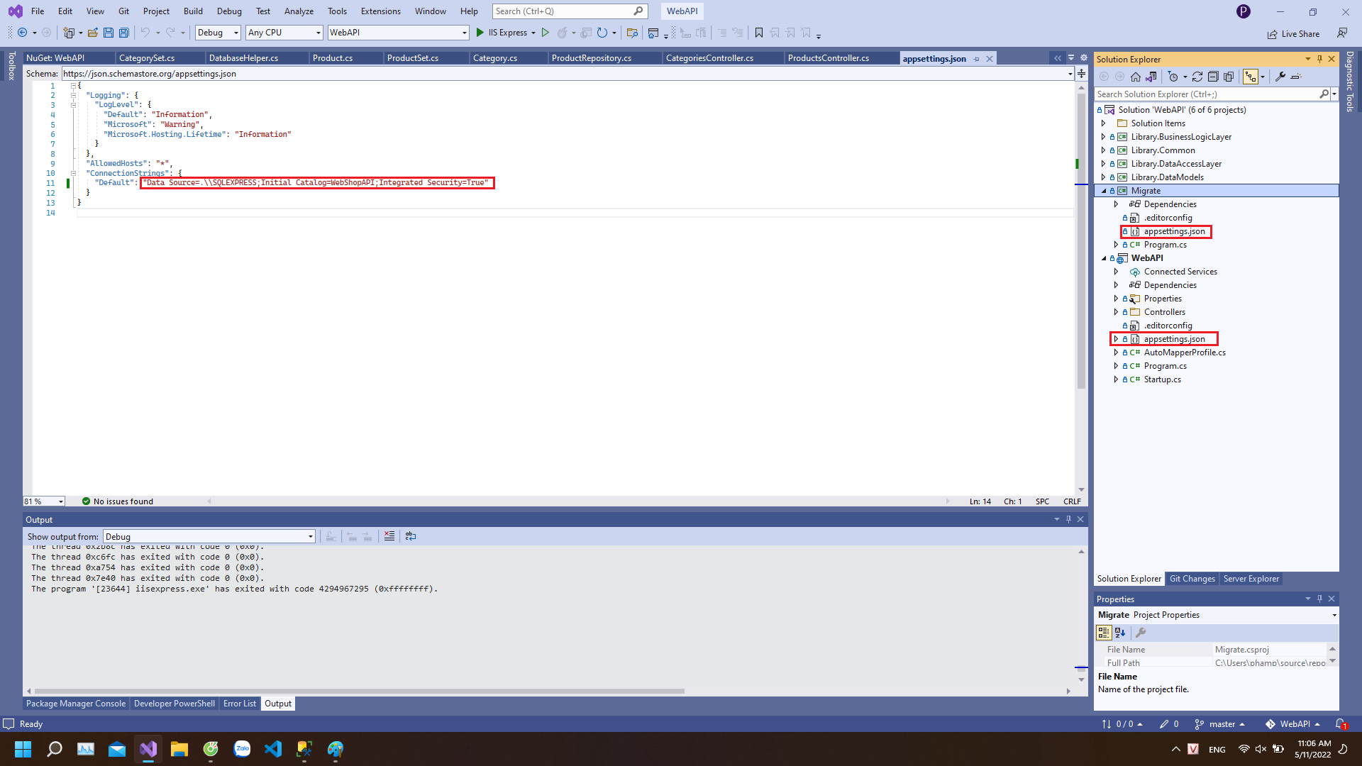This screenshot has height=766, width=1362.
Task: Click the Save All toolbar icon
Action: (x=124, y=33)
